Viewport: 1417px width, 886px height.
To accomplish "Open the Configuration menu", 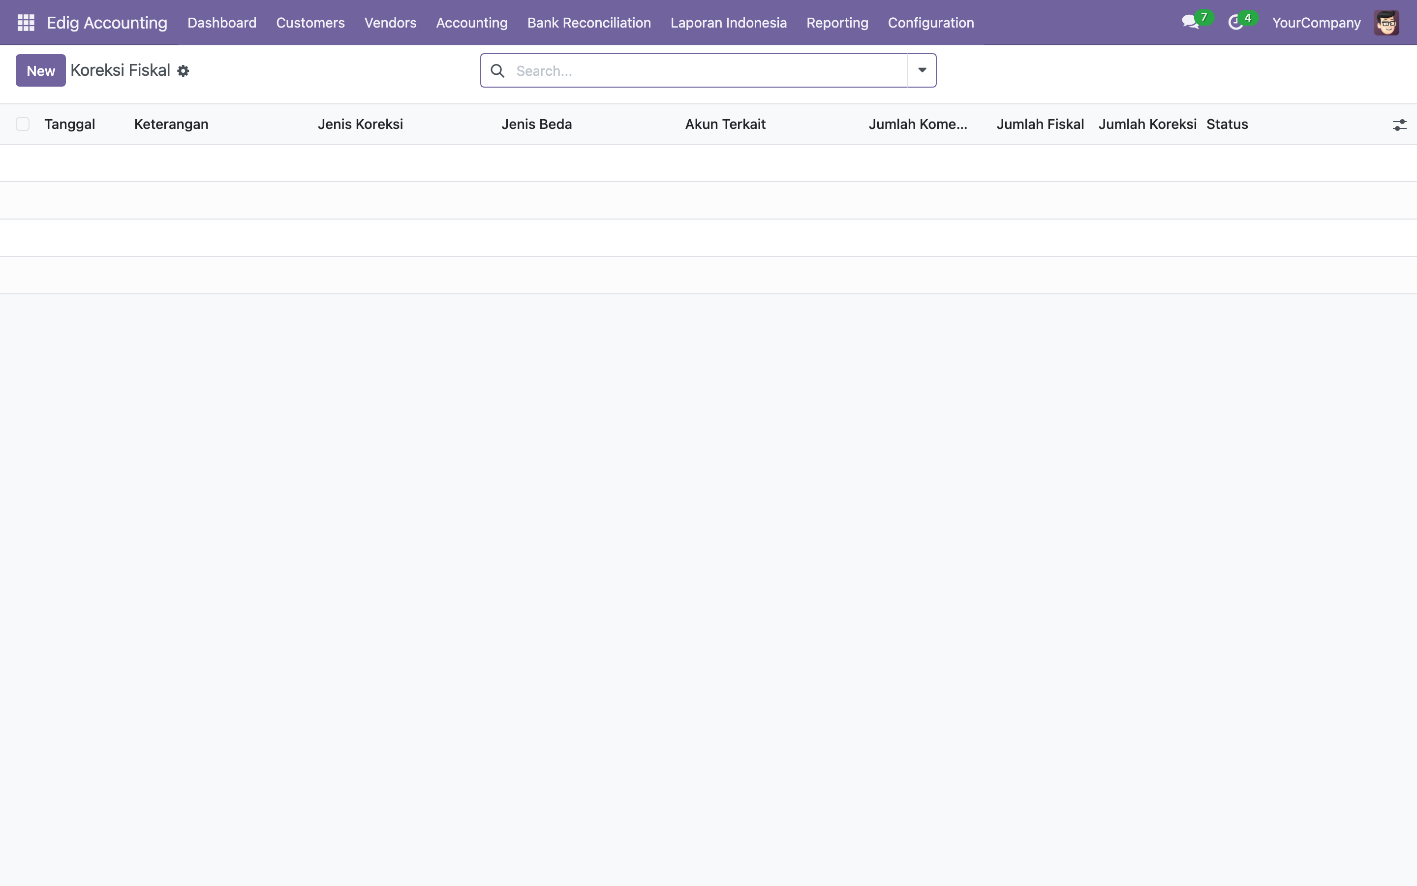I will (x=930, y=23).
